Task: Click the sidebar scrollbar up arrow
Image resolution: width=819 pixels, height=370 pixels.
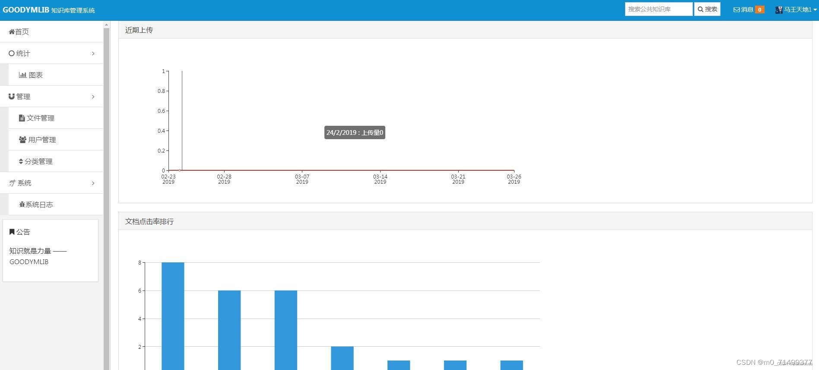Action: coord(106,25)
